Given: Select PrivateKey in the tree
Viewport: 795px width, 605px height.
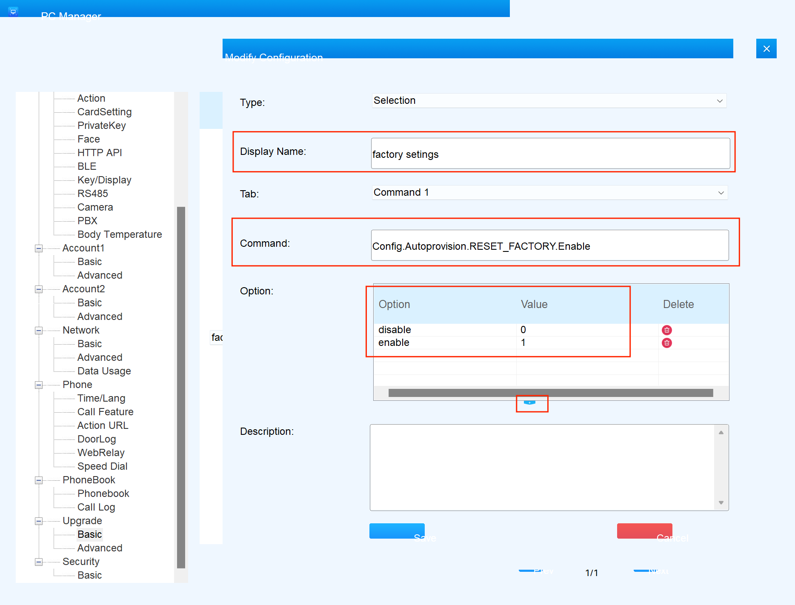Looking at the screenshot, I should pyautogui.click(x=102, y=126).
